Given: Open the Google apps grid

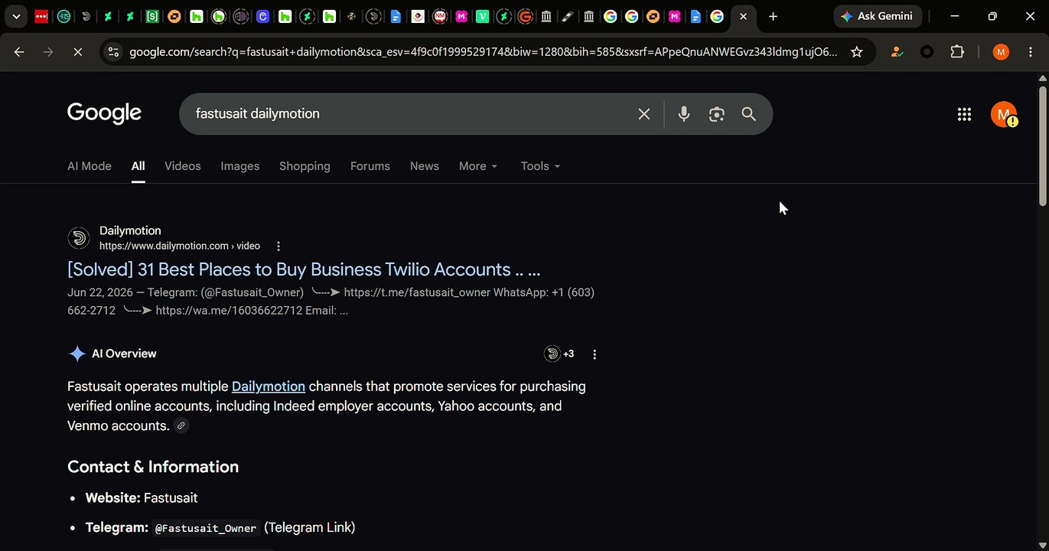Looking at the screenshot, I should pyautogui.click(x=964, y=114).
